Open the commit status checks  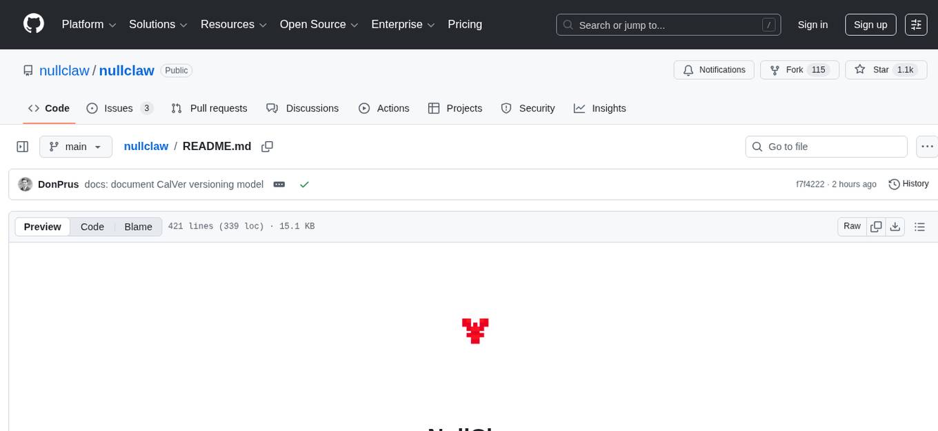click(304, 184)
